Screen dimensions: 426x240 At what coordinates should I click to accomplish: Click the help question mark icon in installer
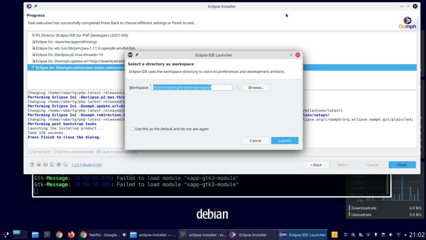point(32,165)
